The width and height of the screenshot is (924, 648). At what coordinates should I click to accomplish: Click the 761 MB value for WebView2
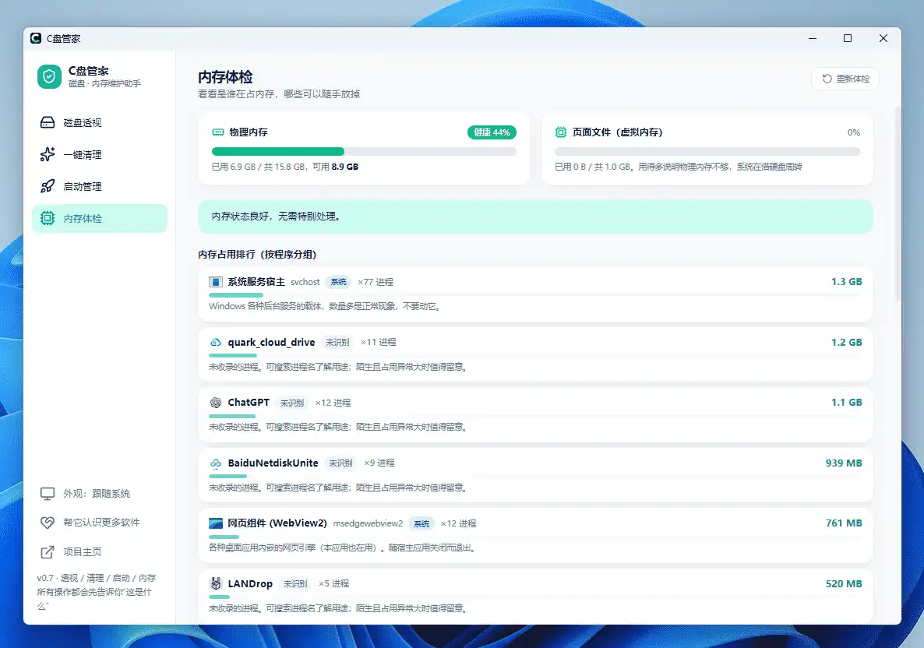[844, 523]
